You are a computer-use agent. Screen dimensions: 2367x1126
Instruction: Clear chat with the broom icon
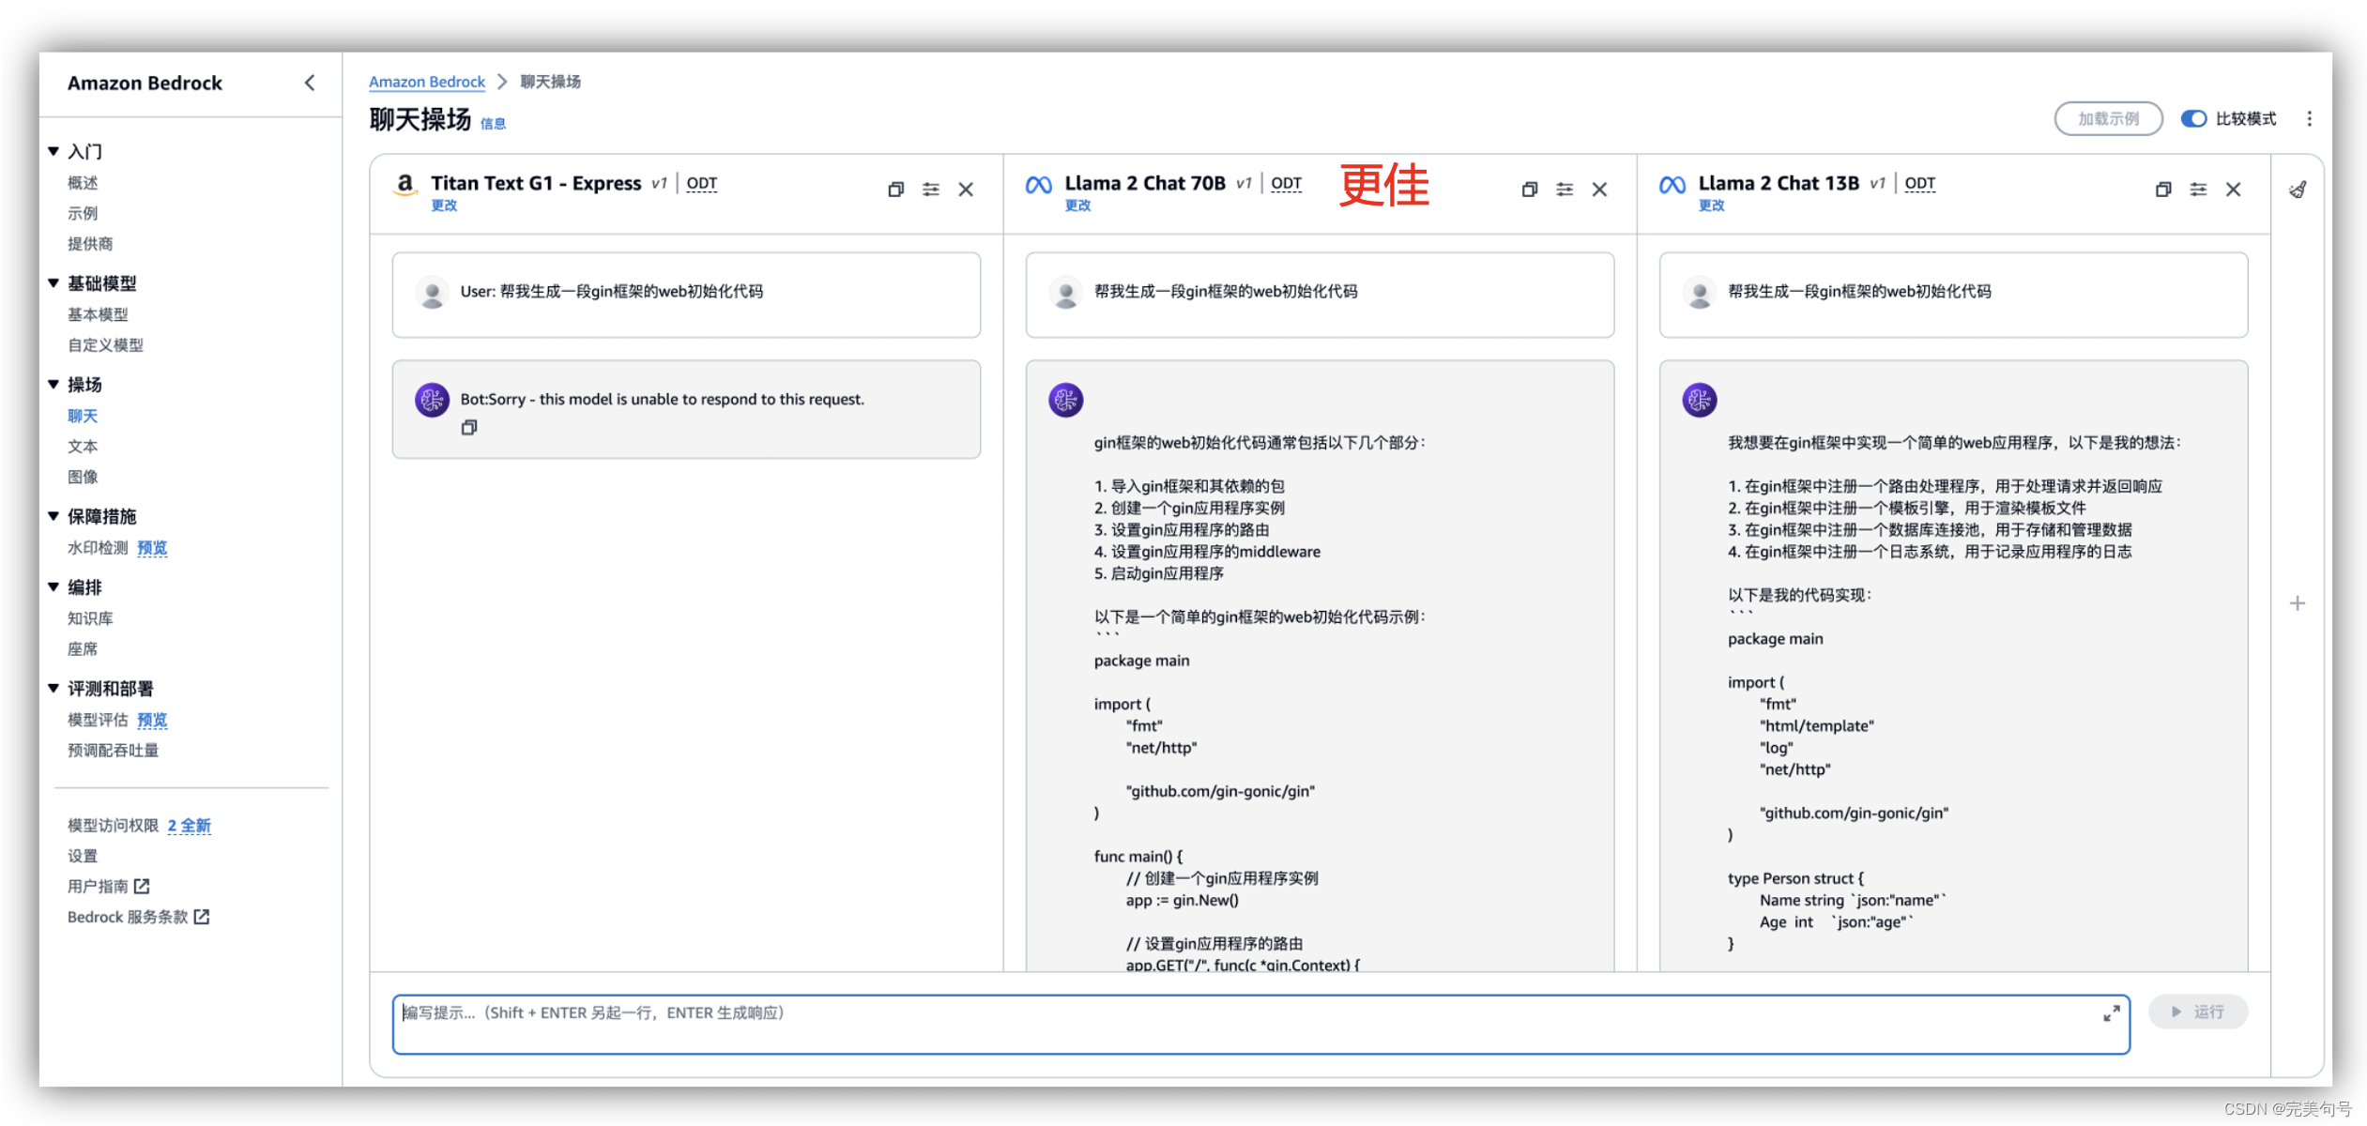tap(2297, 190)
